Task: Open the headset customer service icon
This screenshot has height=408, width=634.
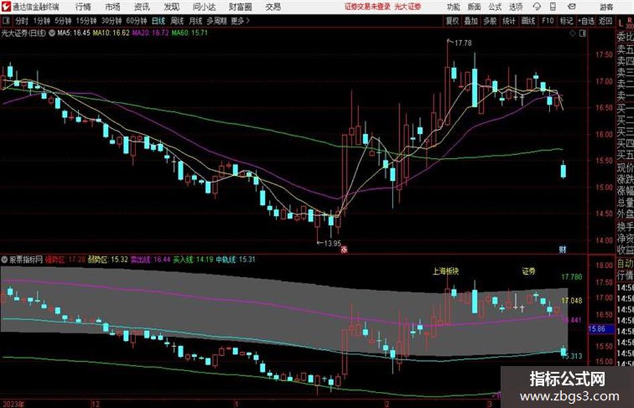Action: (x=537, y=7)
